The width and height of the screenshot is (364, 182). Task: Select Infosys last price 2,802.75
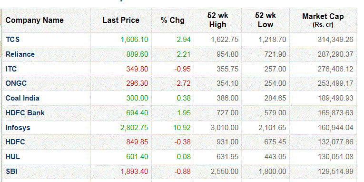click(x=134, y=128)
